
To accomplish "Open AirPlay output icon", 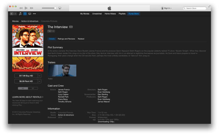I will click(60, 8).
